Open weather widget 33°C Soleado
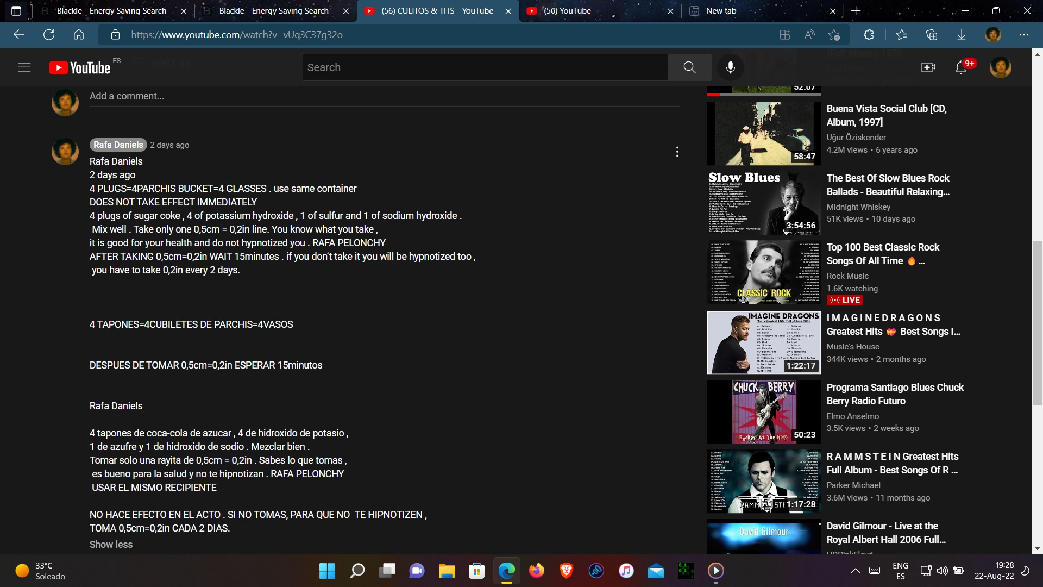The width and height of the screenshot is (1043, 587). (41, 571)
